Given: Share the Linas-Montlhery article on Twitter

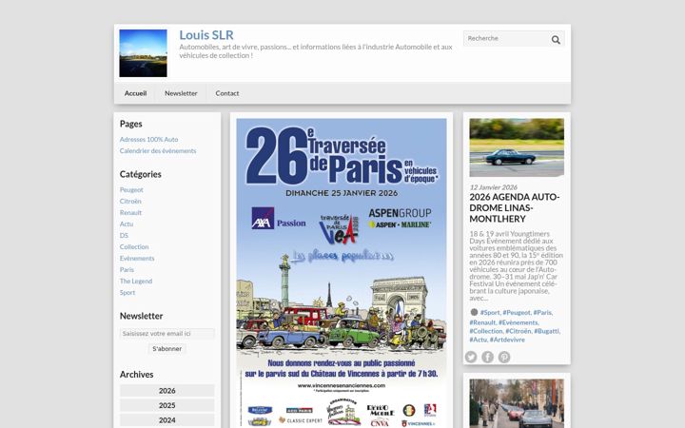Looking at the screenshot, I should (x=471, y=357).
